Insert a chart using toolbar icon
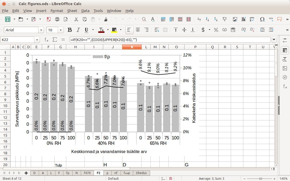The width and height of the screenshot is (290, 181). pyautogui.click(x=243, y=19)
